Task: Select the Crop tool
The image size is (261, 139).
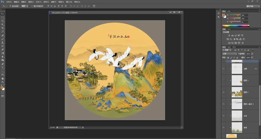Action: [3, 28]
